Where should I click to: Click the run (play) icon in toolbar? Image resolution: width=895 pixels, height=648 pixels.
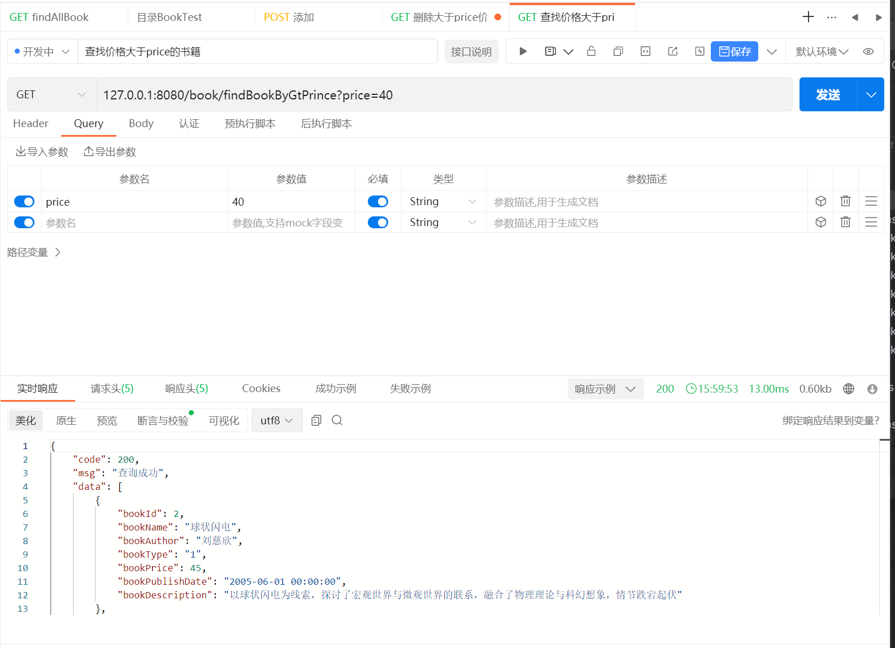(x=523, y=51)
